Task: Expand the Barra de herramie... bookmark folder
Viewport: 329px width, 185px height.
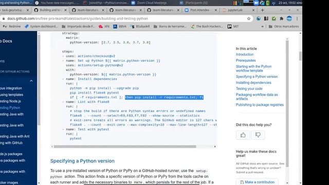Action: pyautogui.click(x=170, y=26)
